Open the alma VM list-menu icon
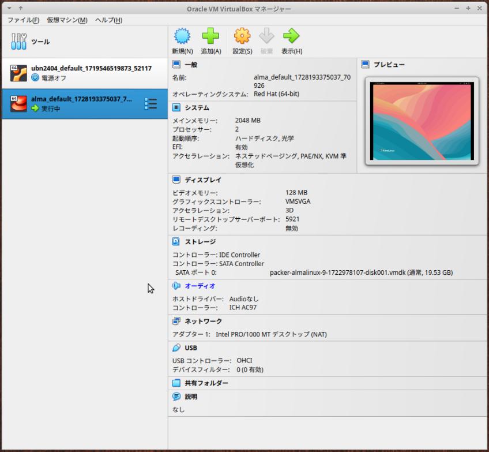The width and height of the screenshot is (489, 452). pyautogui.click(x=151, y=104)
